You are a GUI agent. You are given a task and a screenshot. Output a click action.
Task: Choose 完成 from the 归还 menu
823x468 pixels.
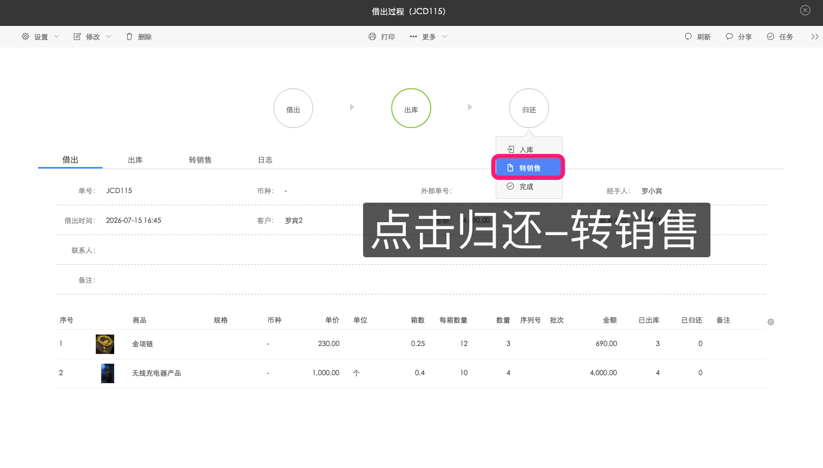(x=529, y=186)
